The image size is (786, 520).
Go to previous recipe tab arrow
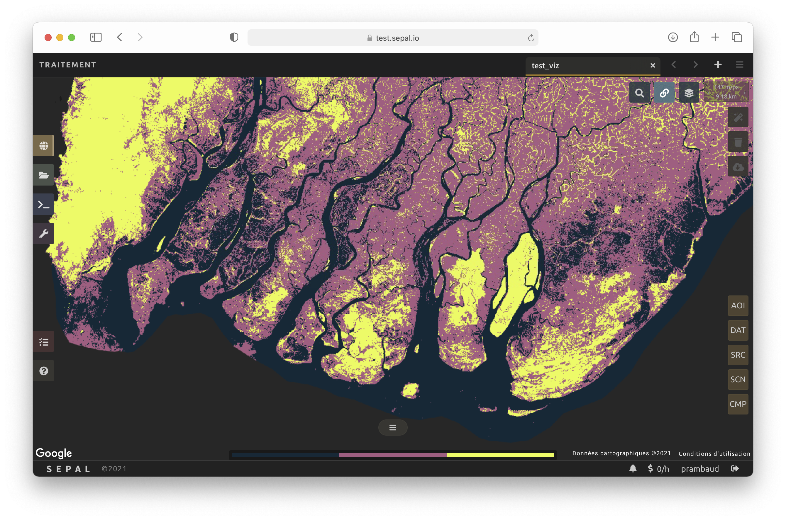coord(674,65)
